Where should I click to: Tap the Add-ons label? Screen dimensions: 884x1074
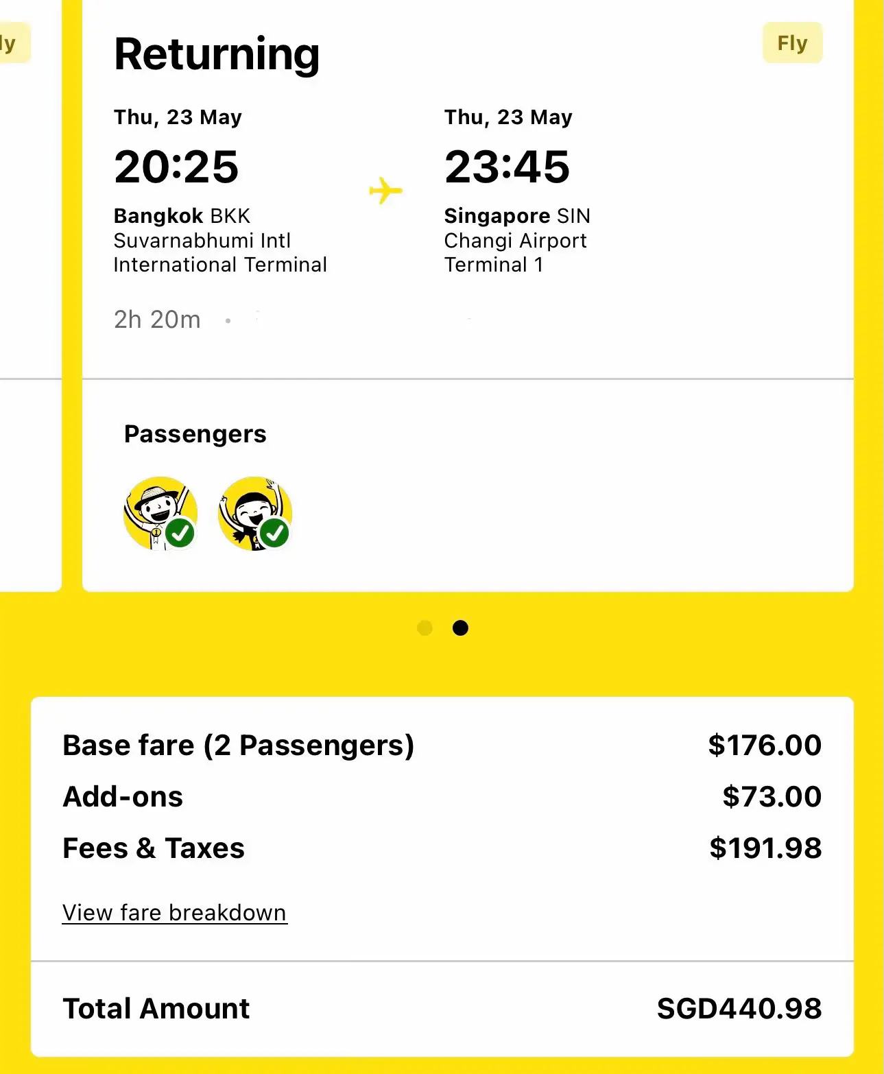pyautogui.click(x=123, y=797)
